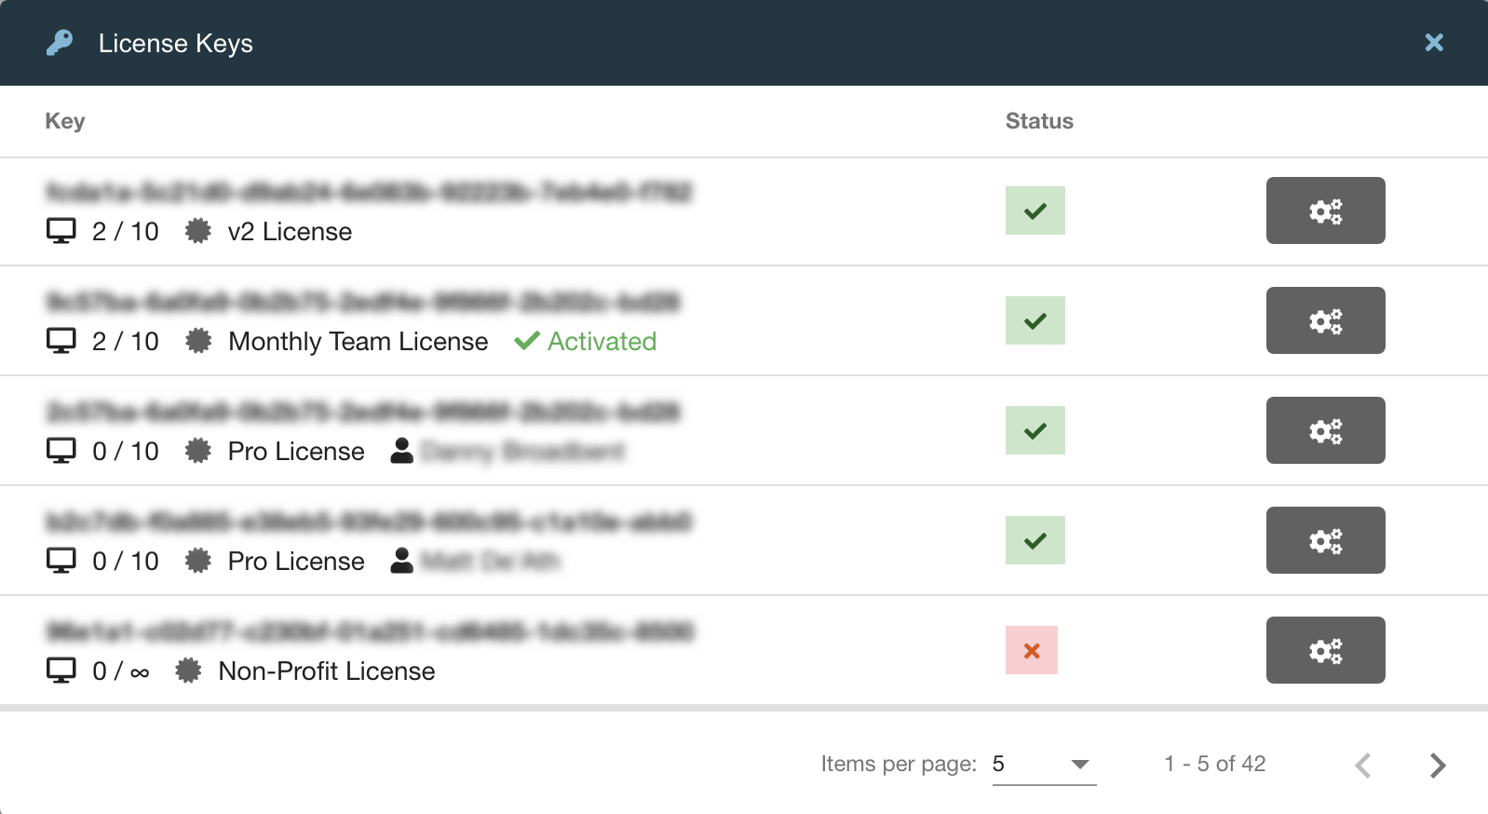The image size is (1488, 814).
Task: Sort by the Key column header
Action: (x=65, y=121)
